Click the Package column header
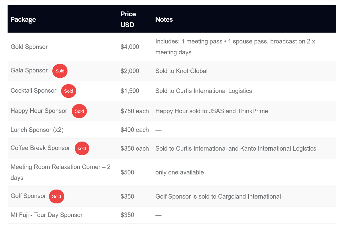342x233 pixels. pos(23,19)
